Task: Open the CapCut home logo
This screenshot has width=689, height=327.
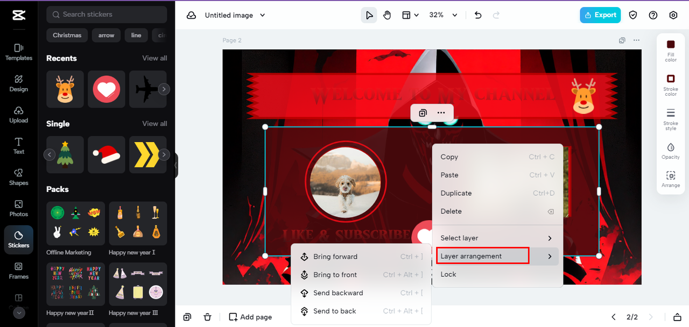Action: [x=19, y=15]
